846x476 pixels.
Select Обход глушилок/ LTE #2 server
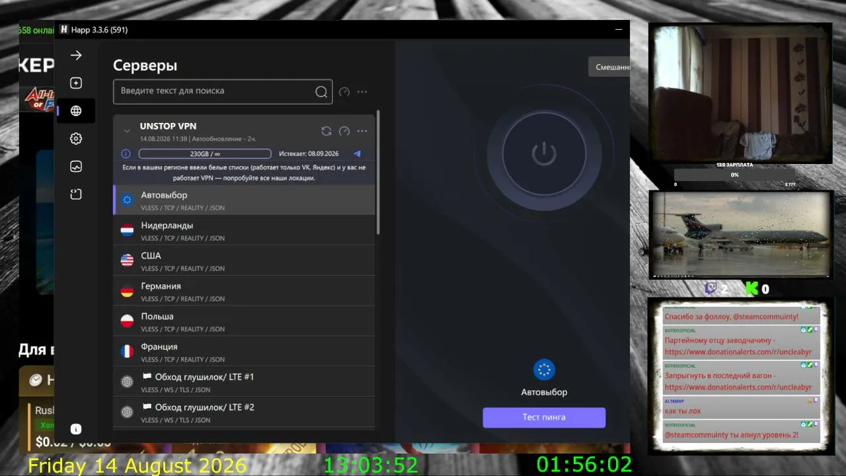244,413
